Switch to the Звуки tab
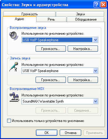 click(x=80, y=14)
